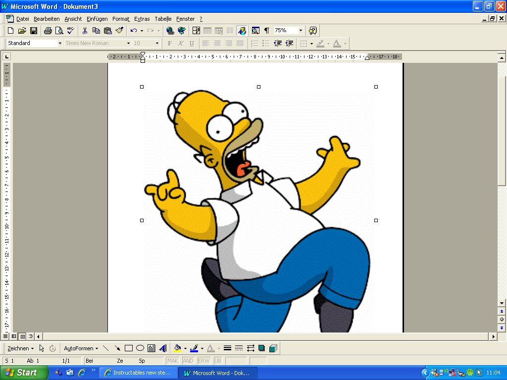Image resolution: width=507 pixels, height=380 pixels.
Task: Toggle the Select Objects arrow tool
Action: [x=42, y=348]
